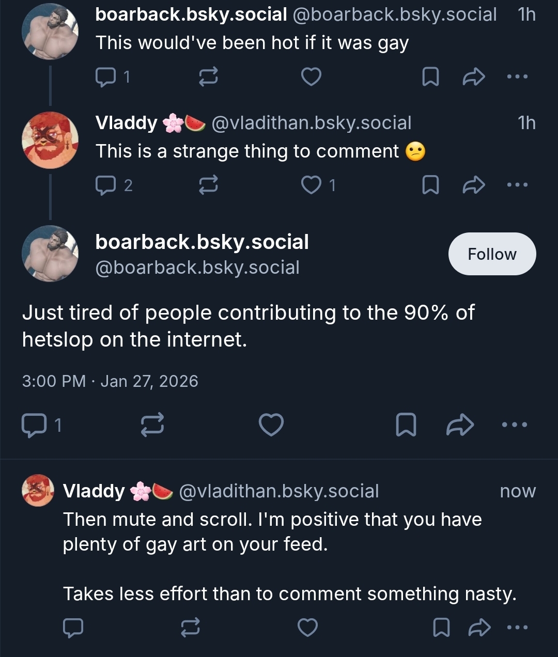This screenshot has width=558, height=657.
Task: Like Vladdy's 'Then mute and scroll' reply
Action: coord(308,628)
